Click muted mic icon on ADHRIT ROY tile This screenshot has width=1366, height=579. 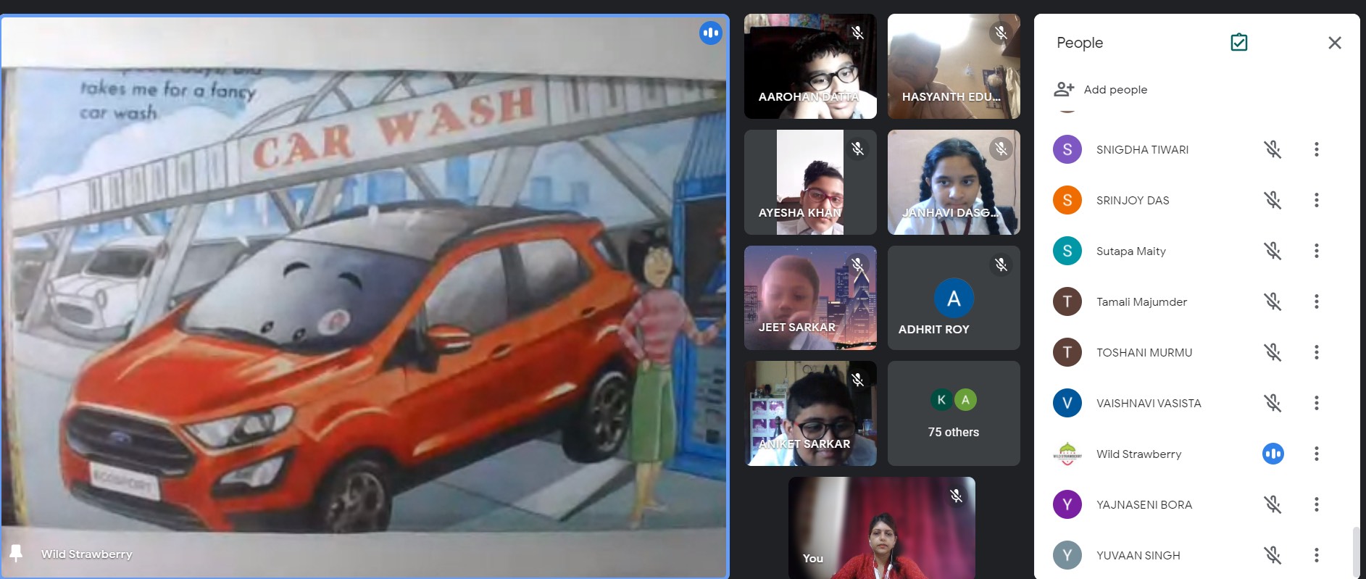[1001, 264]
